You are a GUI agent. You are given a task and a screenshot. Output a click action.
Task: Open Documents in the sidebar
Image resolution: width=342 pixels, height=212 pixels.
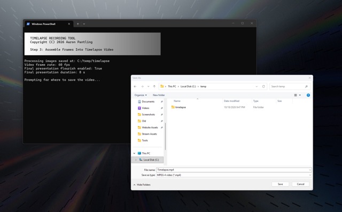148,101
